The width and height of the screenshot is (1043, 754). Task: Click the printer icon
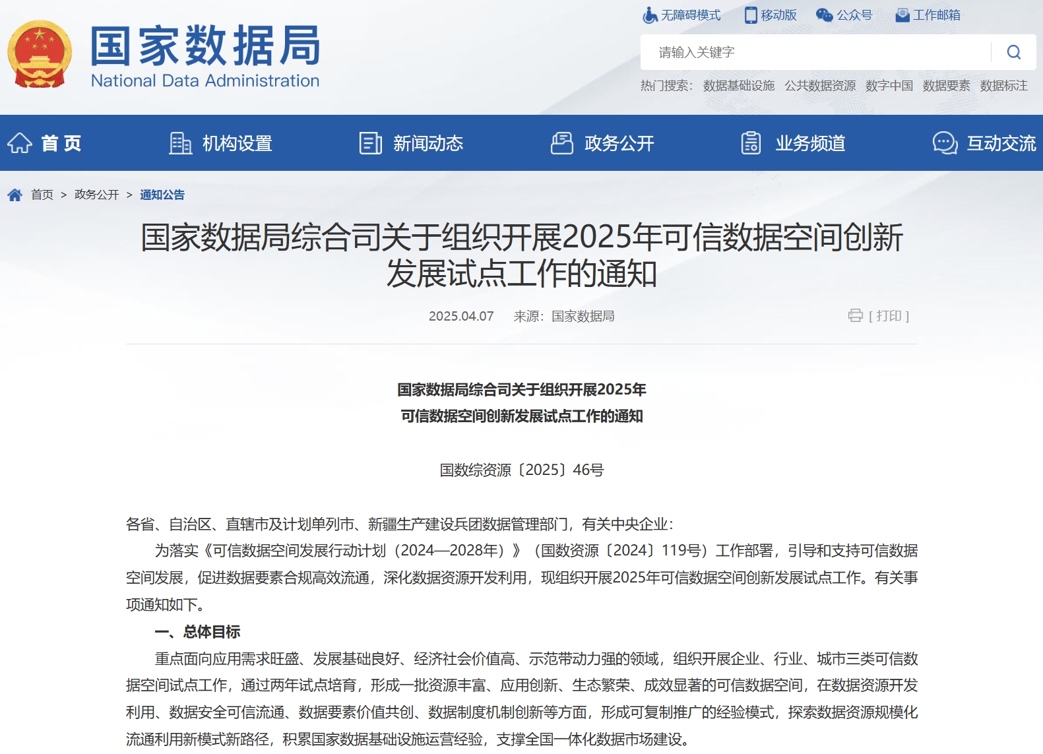click(x=856, y=315)
